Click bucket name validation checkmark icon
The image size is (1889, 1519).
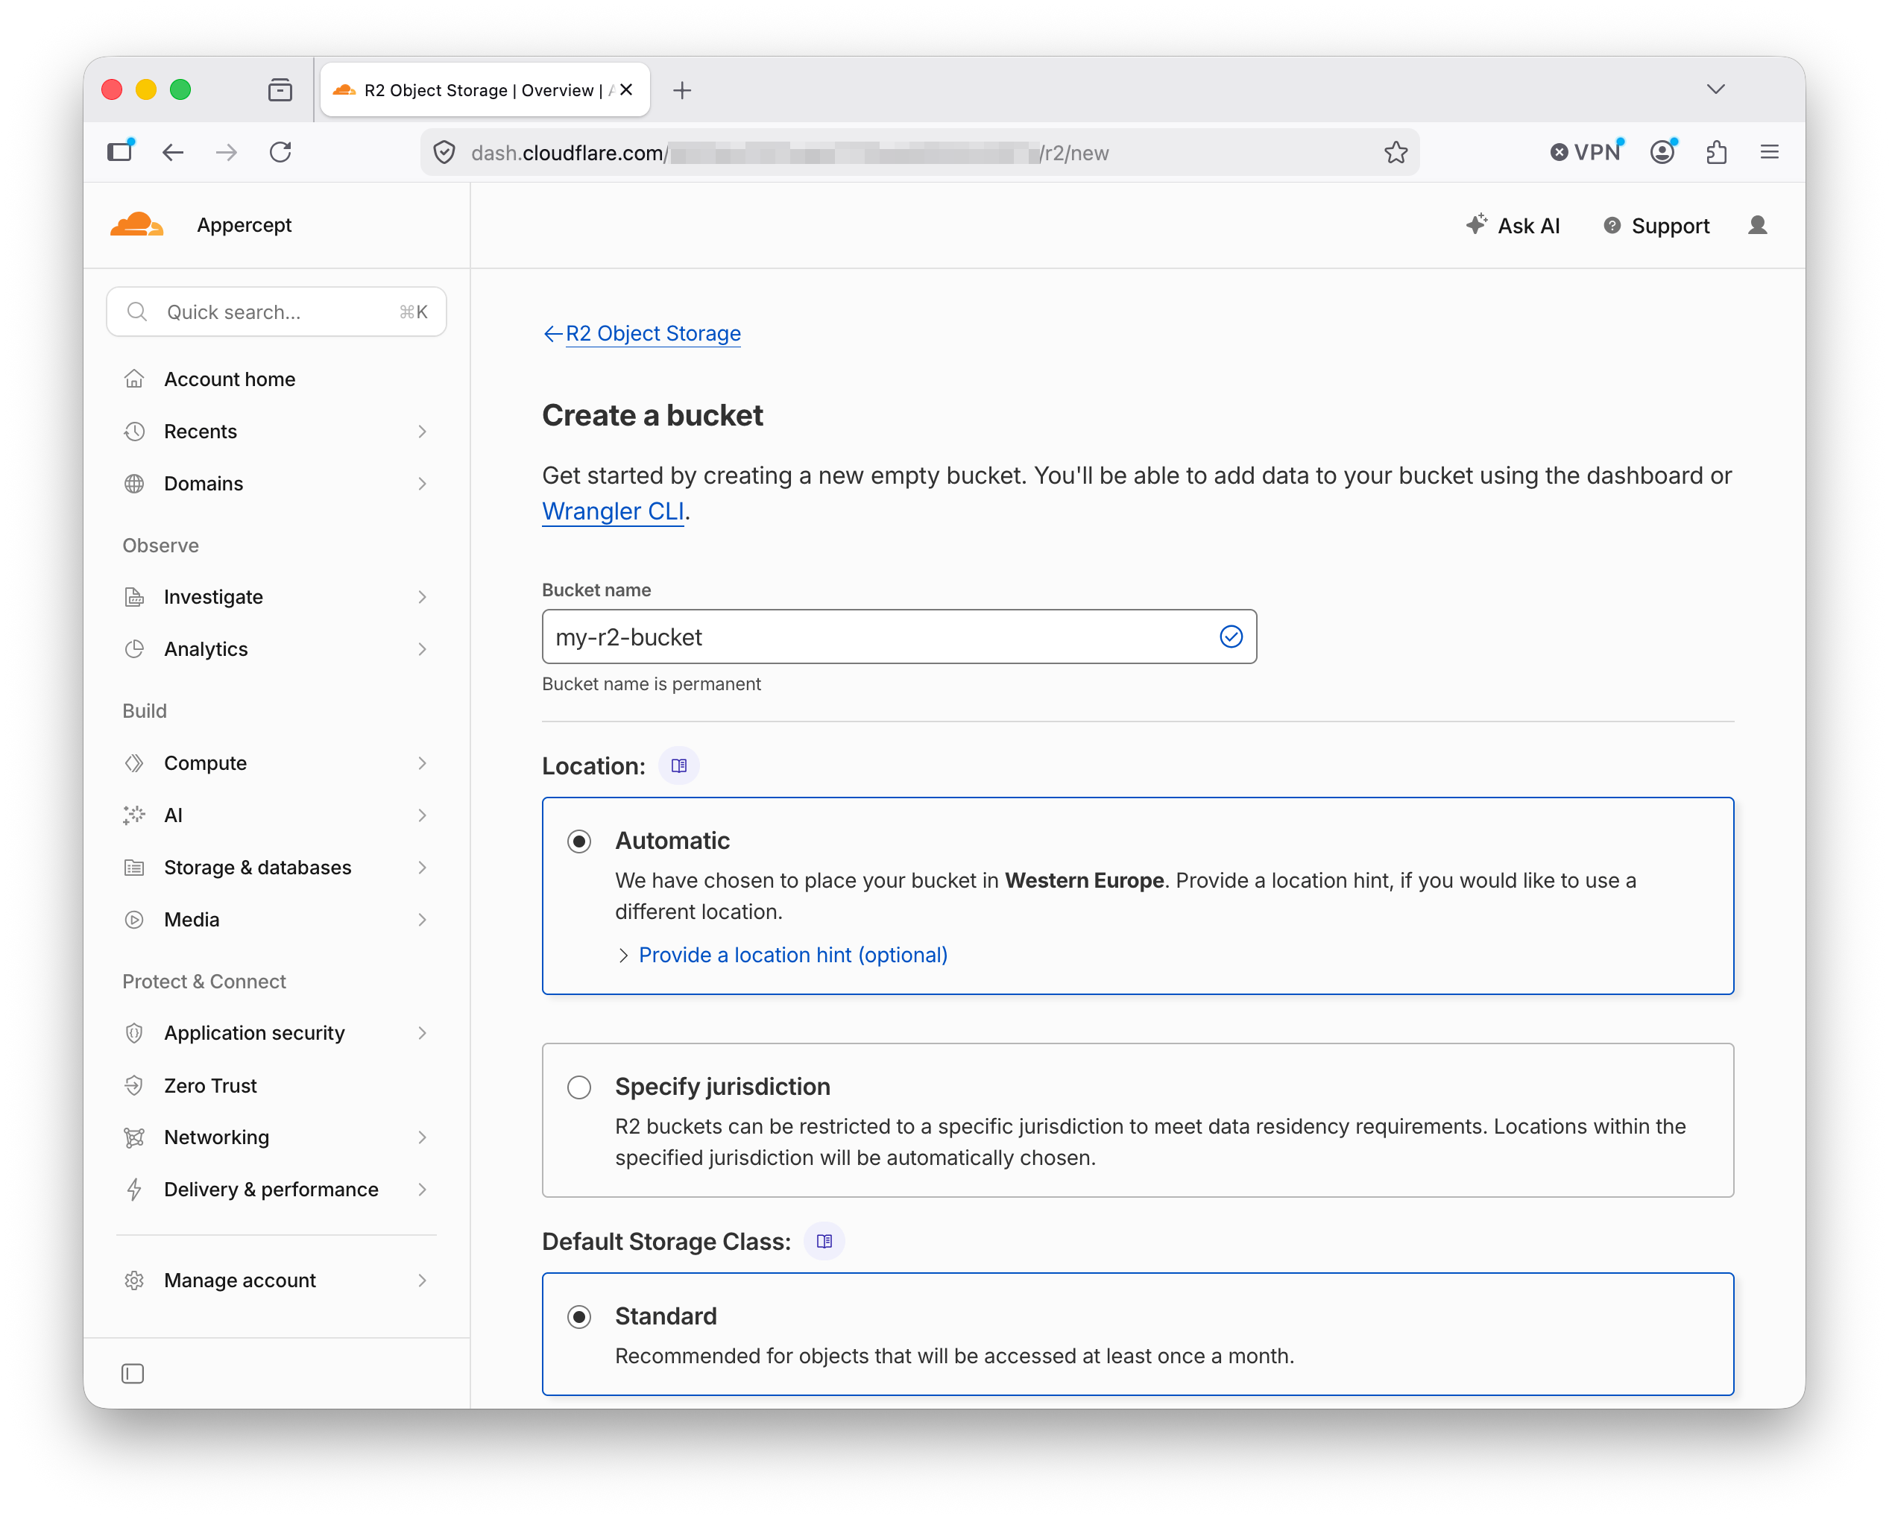[x=1231, y=637]
